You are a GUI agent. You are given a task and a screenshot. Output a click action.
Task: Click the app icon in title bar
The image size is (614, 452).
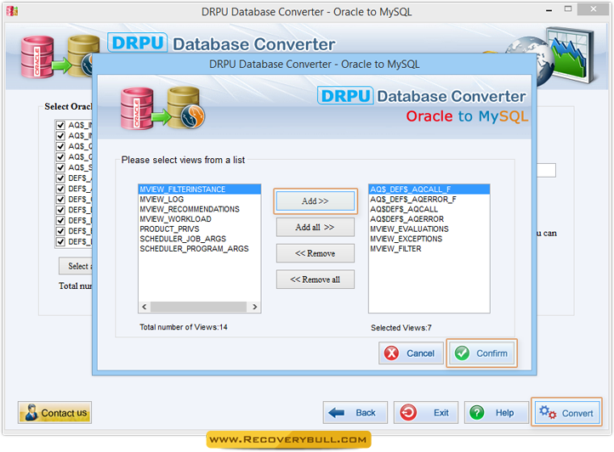coord(12,11)
